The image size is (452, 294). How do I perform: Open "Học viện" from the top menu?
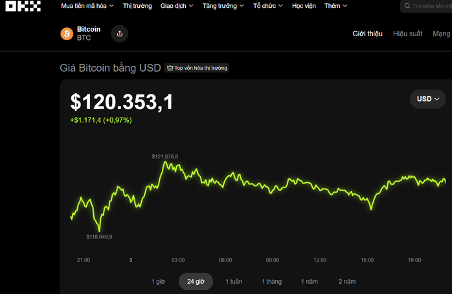click(304, 6)
